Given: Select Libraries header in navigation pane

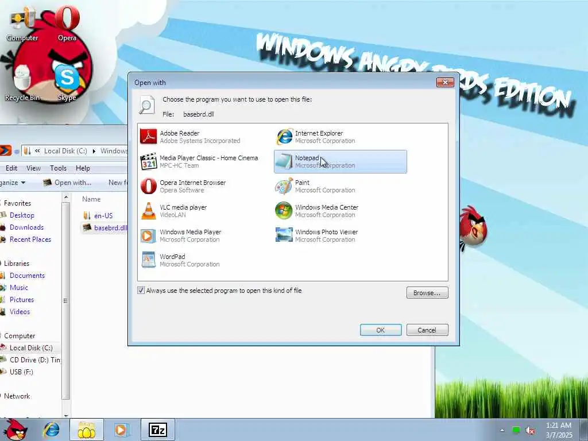Looking at the screenshot, I should tap(17, 263).
